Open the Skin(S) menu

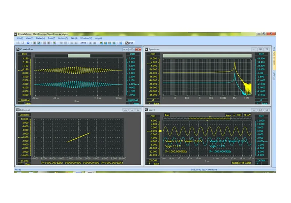(x=74, y=38)
